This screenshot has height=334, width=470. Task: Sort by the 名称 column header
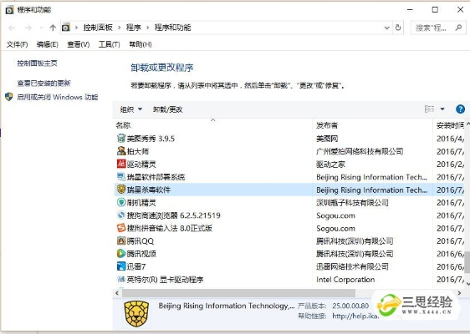pos(213,125)
